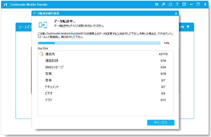Select the アプリ row

[105, 100]
